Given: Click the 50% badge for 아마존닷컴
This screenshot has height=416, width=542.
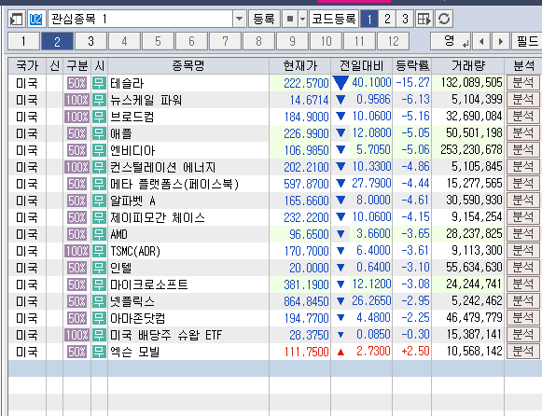Looking at the screenshot, I should click(76, 318).
